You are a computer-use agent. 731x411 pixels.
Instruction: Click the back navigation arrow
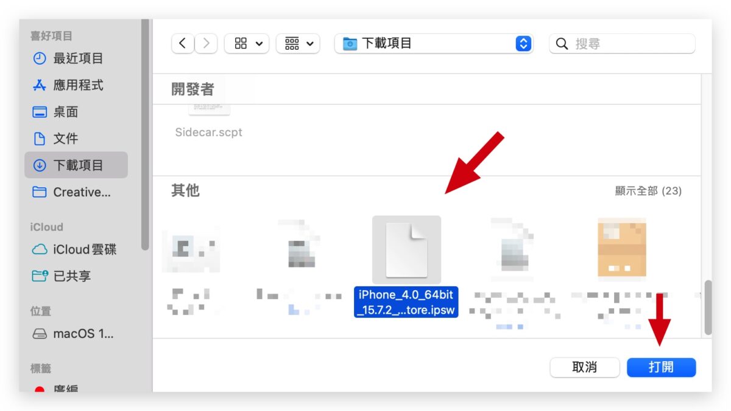[x=183, y=44]
